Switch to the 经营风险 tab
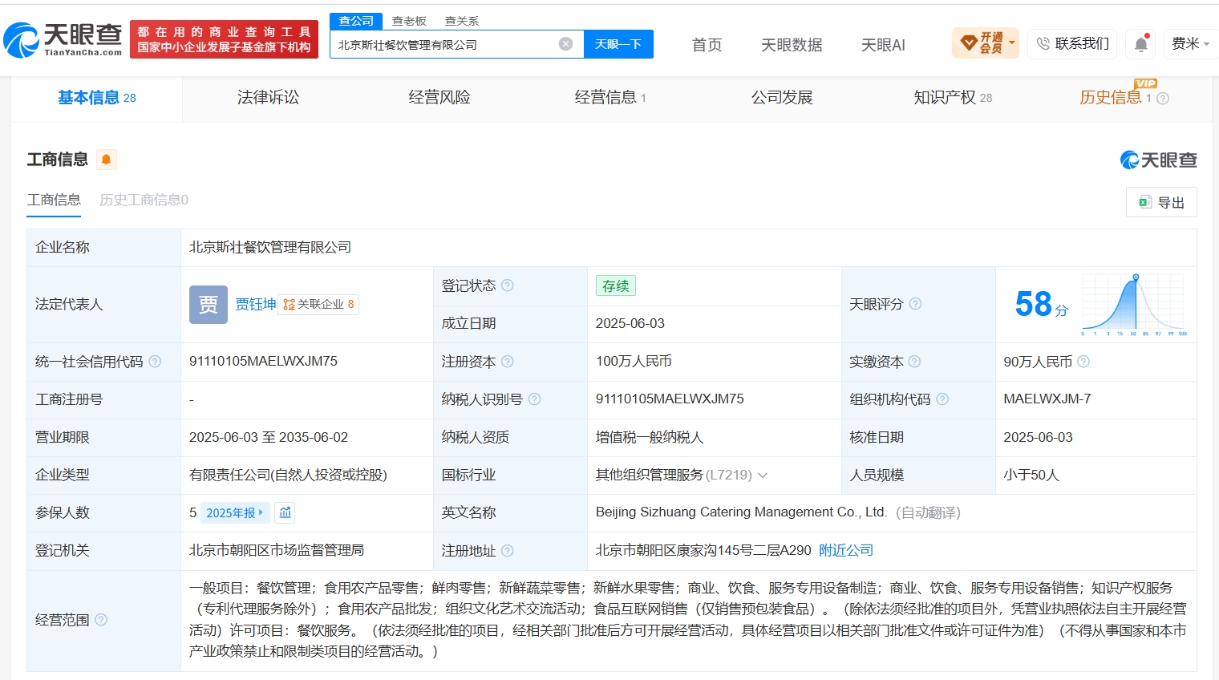The image size is (1219, 680). [x=439, y=98]
